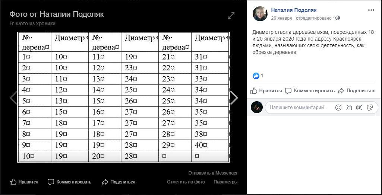View the blue like reaction count
The height and width of the screenshot is (195, 382).
258,76
